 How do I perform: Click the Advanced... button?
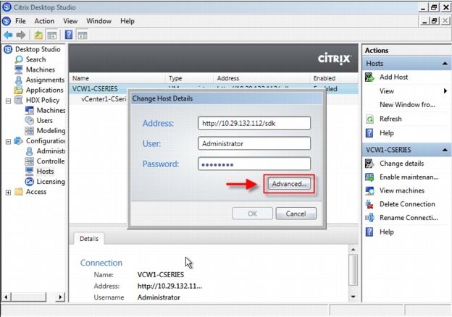[x=289, y=184]
